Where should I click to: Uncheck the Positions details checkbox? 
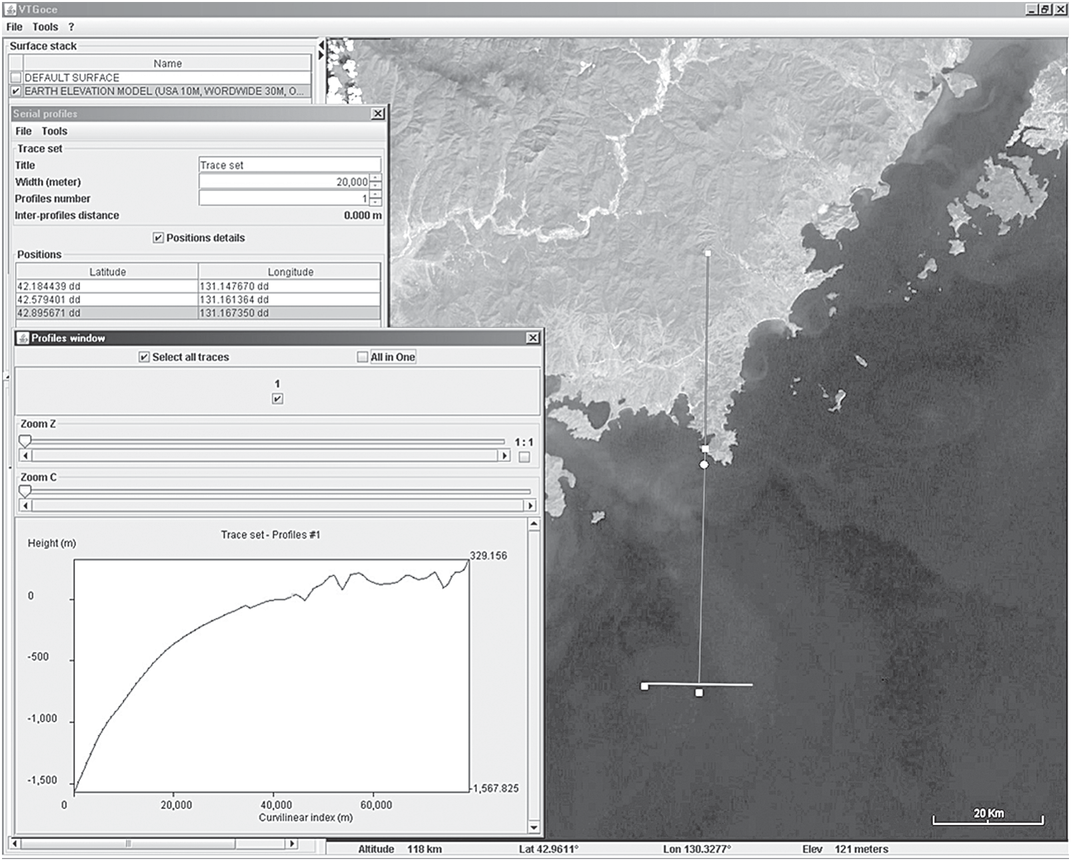click(x=158, y=238)
